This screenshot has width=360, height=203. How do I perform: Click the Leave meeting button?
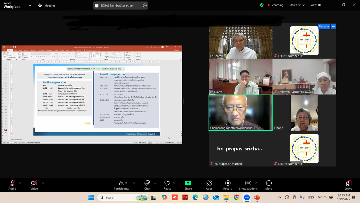348,185
